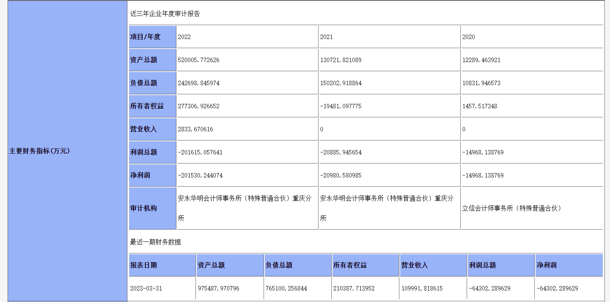Select latest operating revenue 109991.818615

[422, 288]
